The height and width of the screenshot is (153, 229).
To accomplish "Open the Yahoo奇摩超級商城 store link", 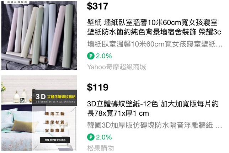I will (x=117, y=67).
